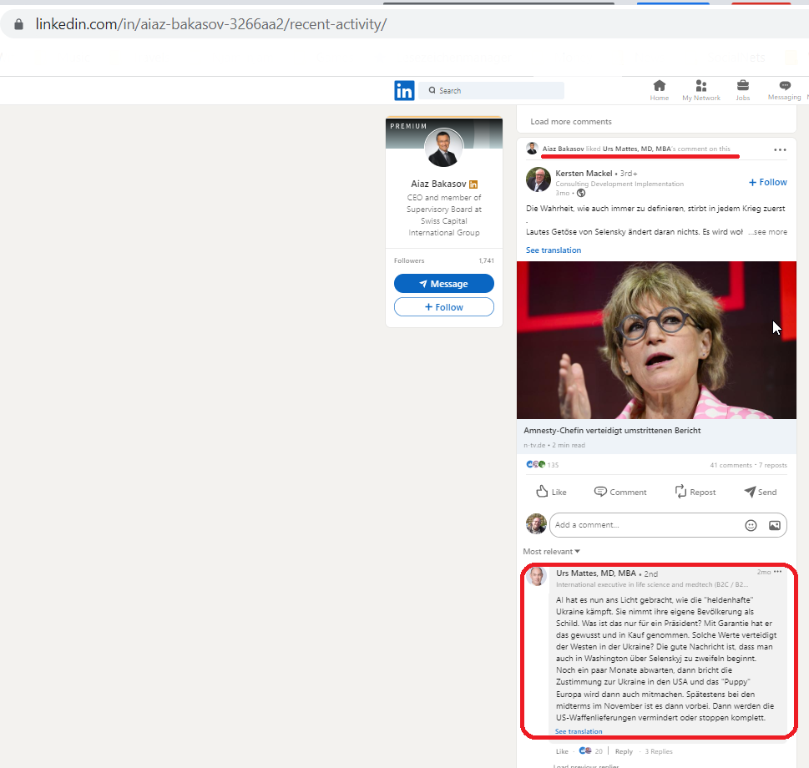Click Aiaz Bakasov's large profile picture

coord(443,148)
